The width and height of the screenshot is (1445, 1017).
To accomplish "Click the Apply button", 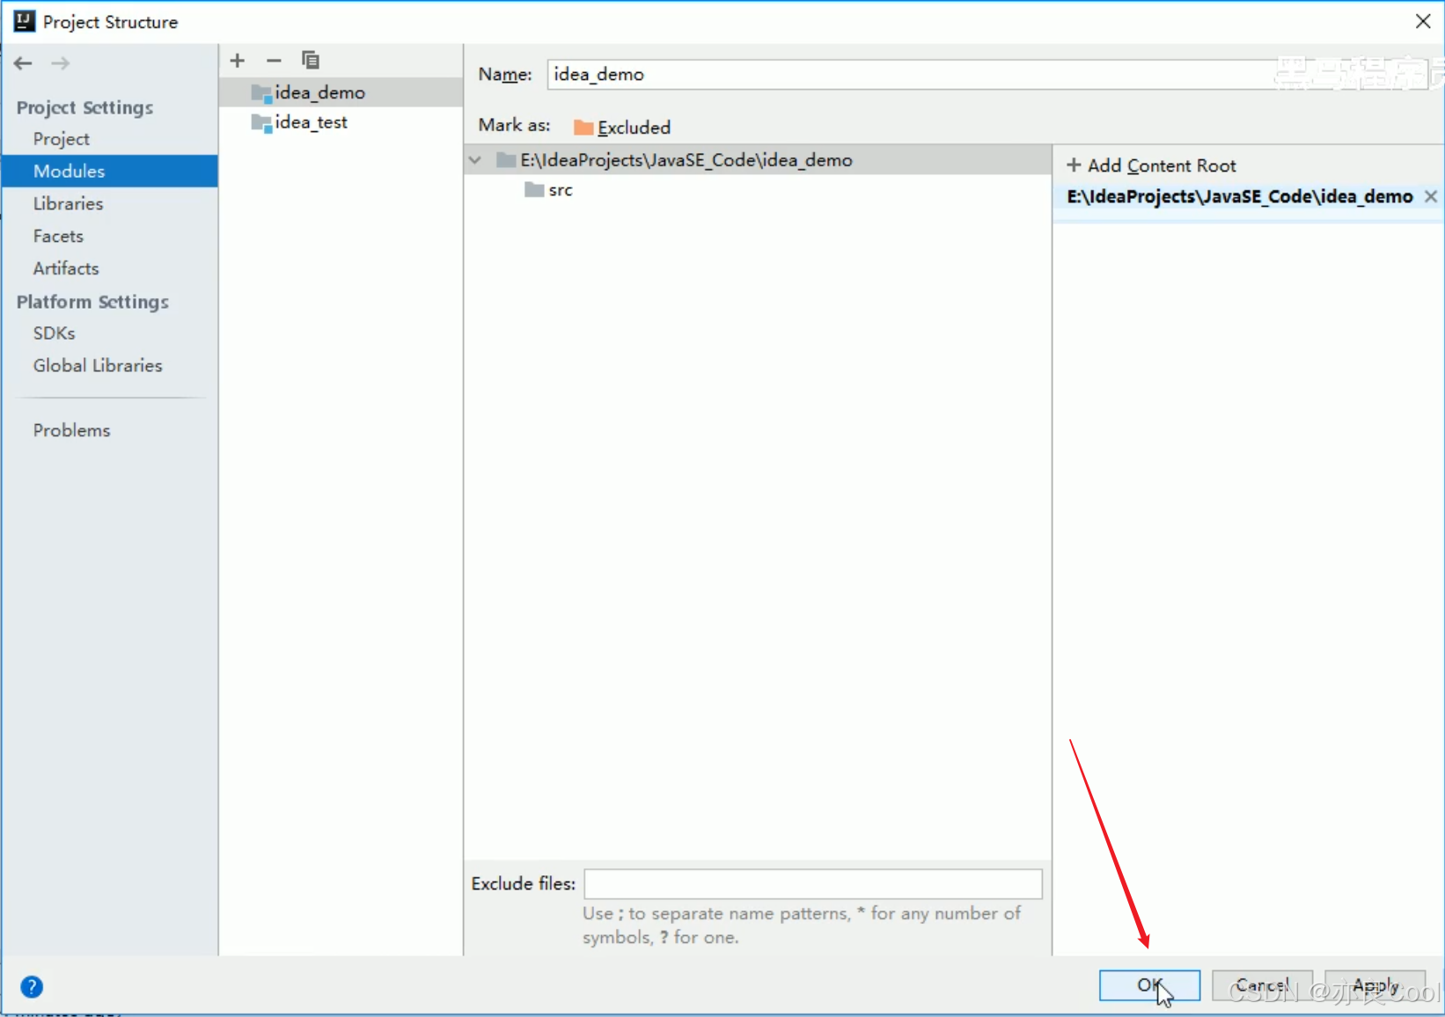I will [x=1375, y=985].
